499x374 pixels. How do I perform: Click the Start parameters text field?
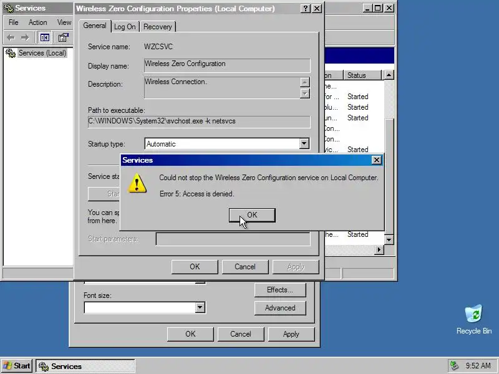coord(233,239)
